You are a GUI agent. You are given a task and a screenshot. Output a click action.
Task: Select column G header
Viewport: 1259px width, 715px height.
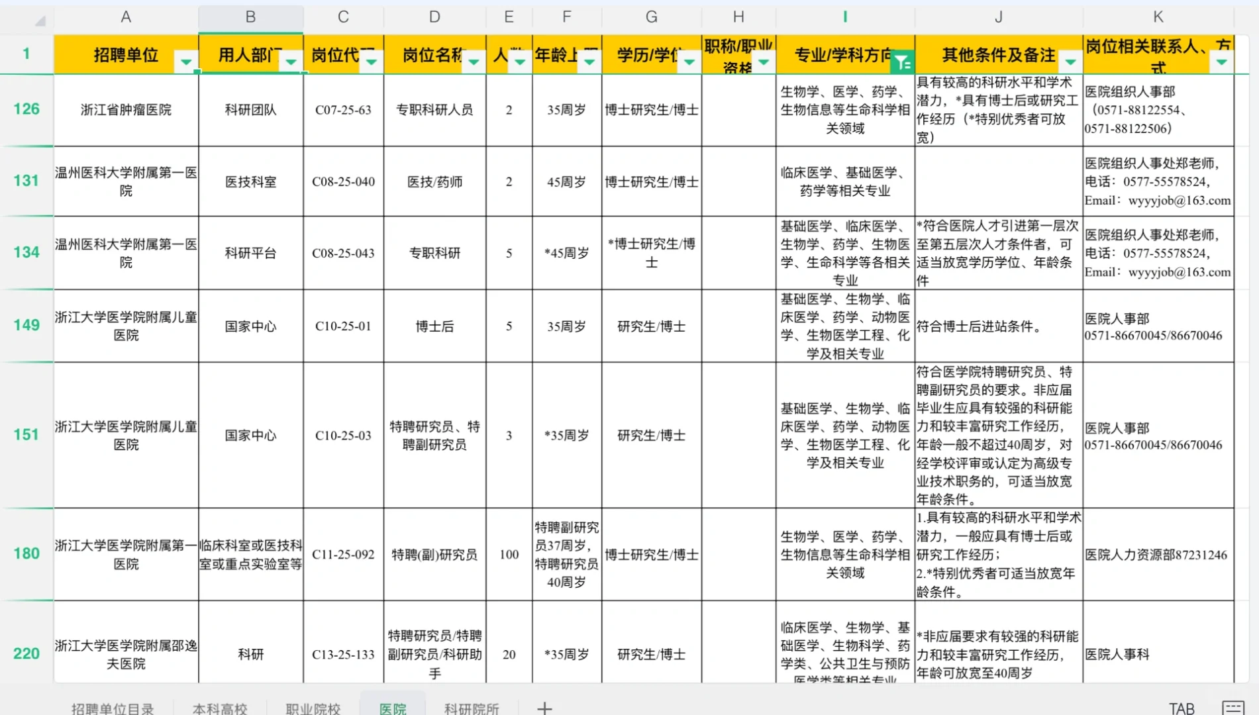pyautogui.click(x=652, y=18)
